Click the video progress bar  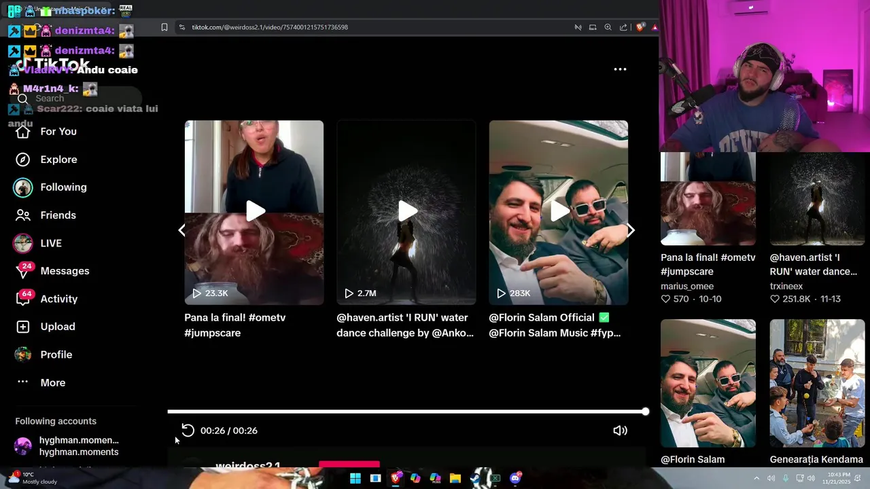tap(406, 412)
